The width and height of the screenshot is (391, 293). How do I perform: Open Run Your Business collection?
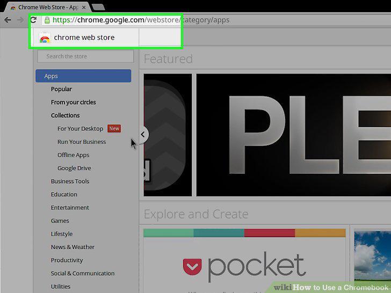(x=82, y=142)
